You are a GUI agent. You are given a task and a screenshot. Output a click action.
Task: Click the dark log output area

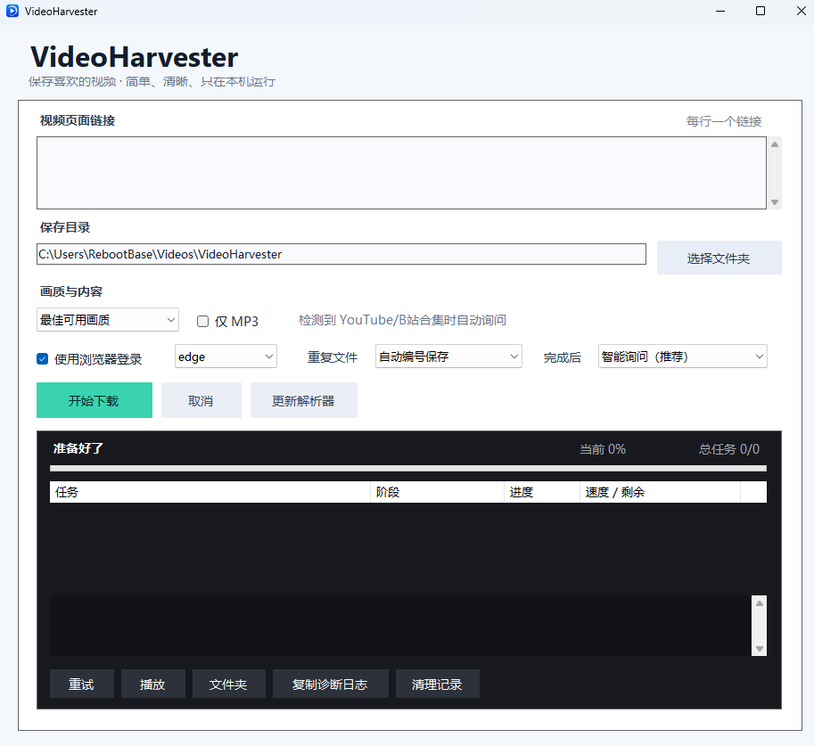point(400,625)
